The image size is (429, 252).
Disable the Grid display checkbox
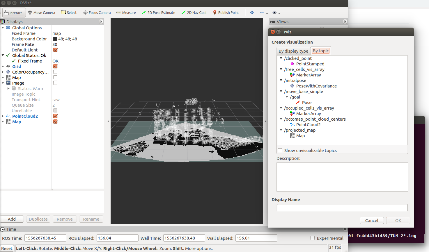[x=55, y=66]
